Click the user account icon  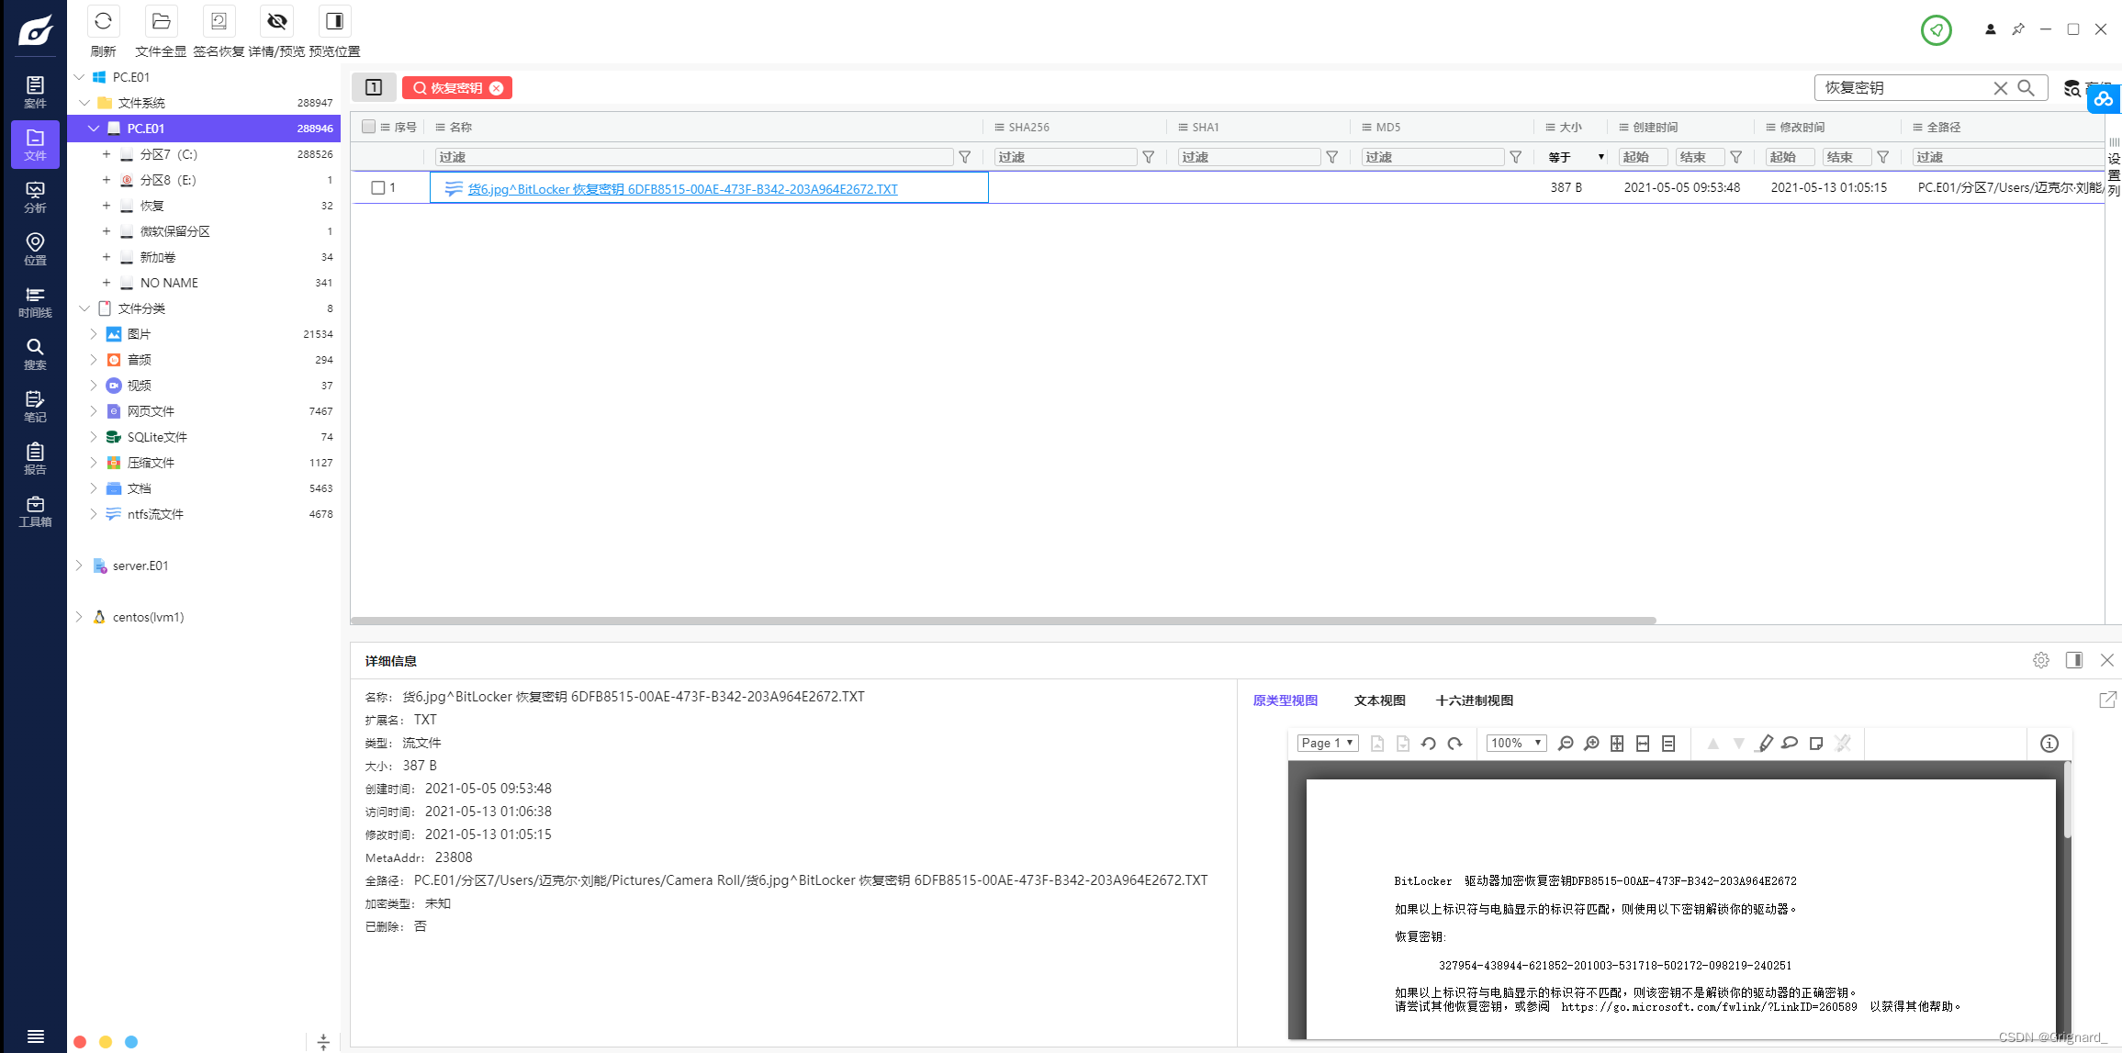click(x=1990, y=29)
